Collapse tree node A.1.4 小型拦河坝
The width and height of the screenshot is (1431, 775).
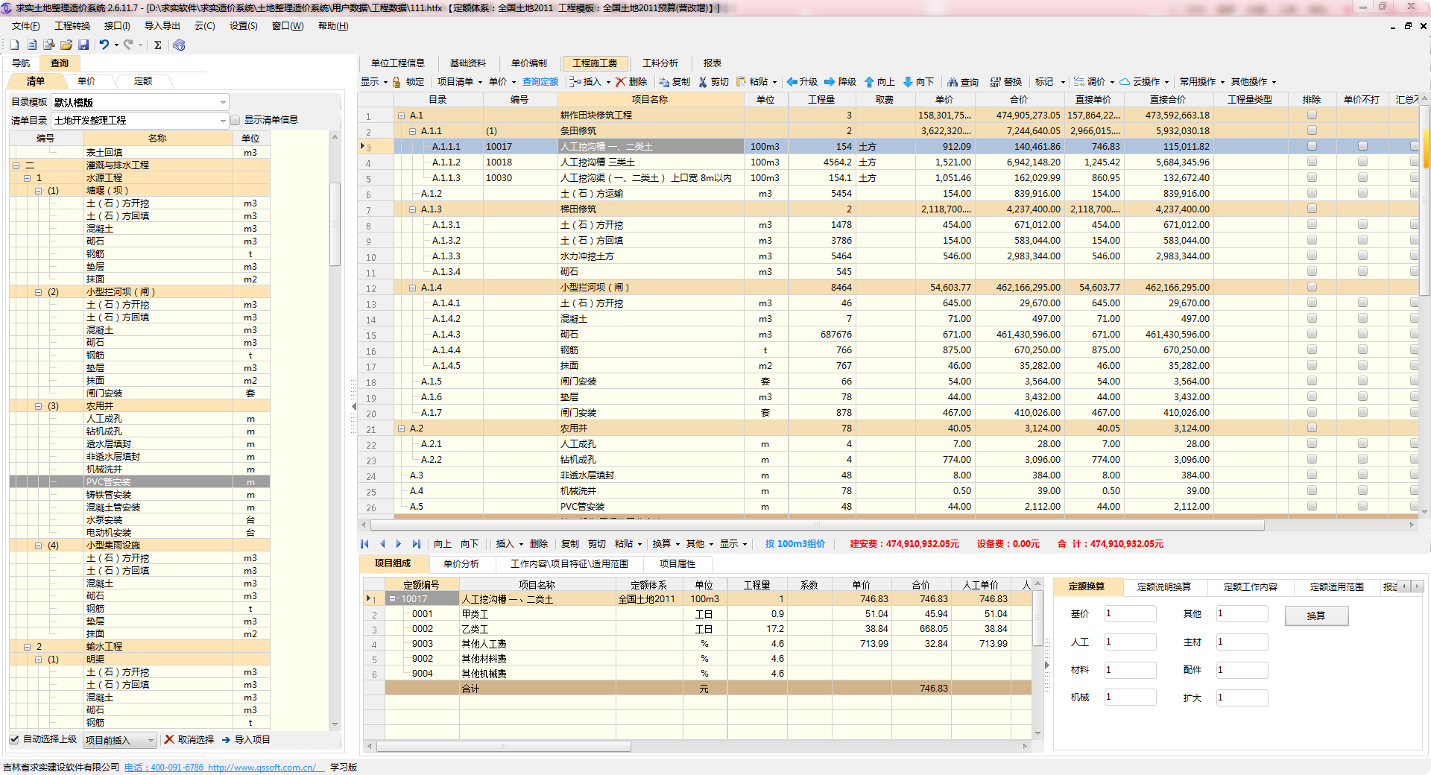click(412, 288)
